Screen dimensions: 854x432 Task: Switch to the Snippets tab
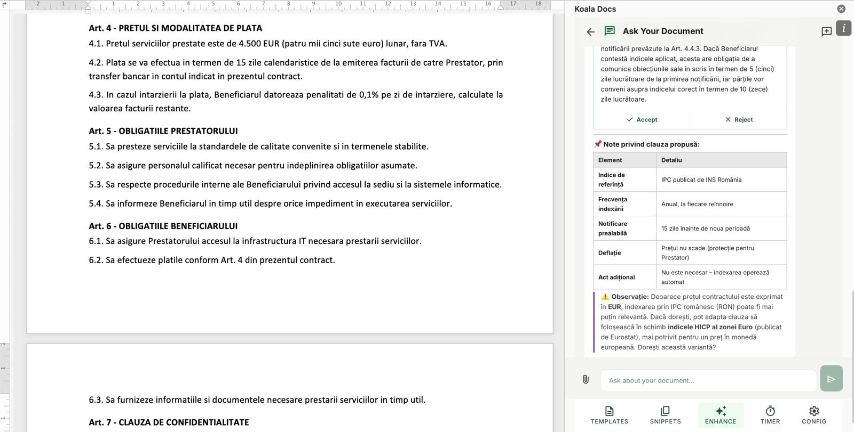(665, 415)
